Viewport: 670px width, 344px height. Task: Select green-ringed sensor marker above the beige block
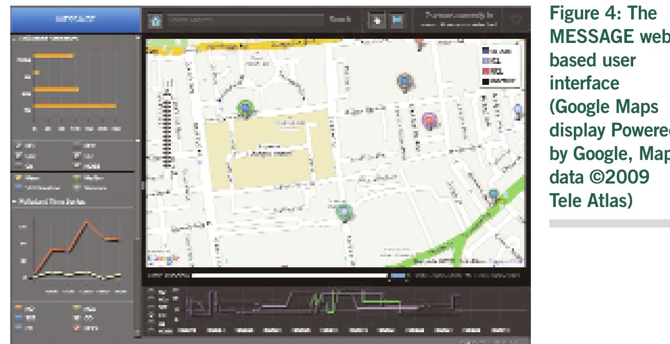click(x=245, y=107)
